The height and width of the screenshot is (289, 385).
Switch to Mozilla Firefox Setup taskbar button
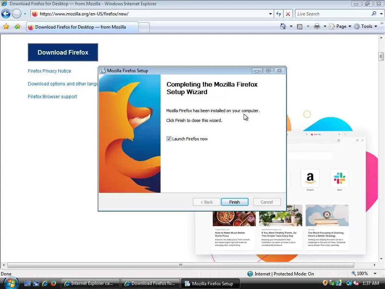pos(211,283)
